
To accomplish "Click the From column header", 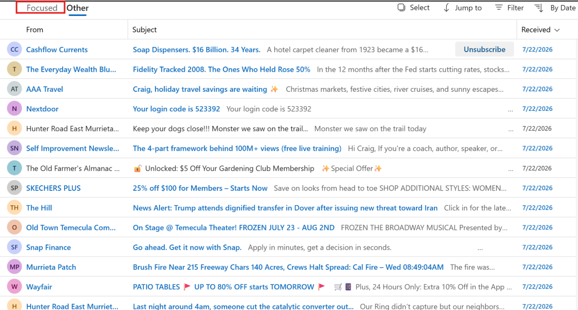I will coord(35,29).
